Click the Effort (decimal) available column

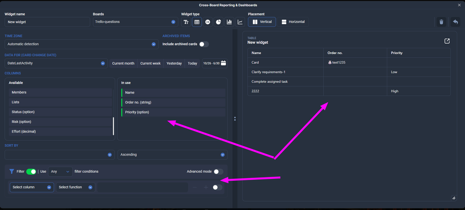tap(61, 131)
